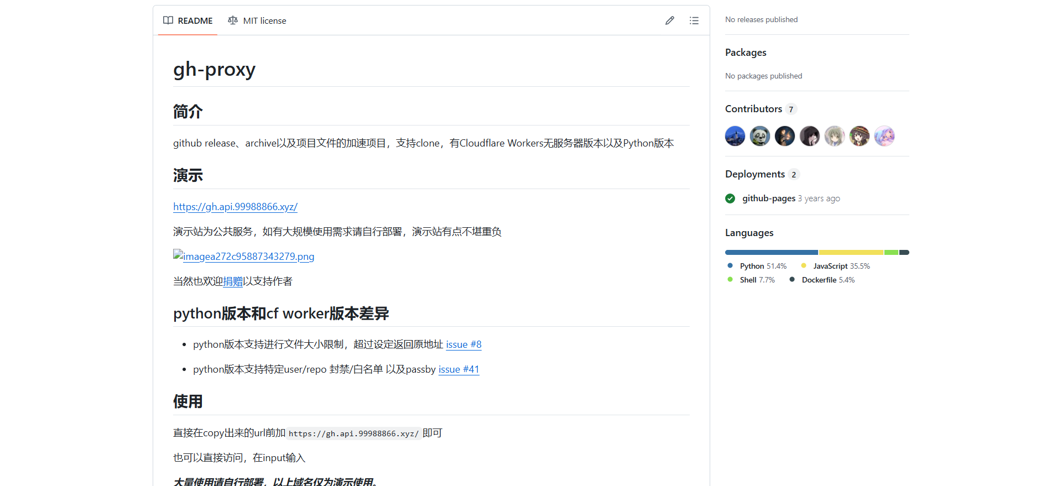Switch to the README tab
The width and height of the screenshot is (1062, 486).
pyautogui.click(x=188, y=20)
